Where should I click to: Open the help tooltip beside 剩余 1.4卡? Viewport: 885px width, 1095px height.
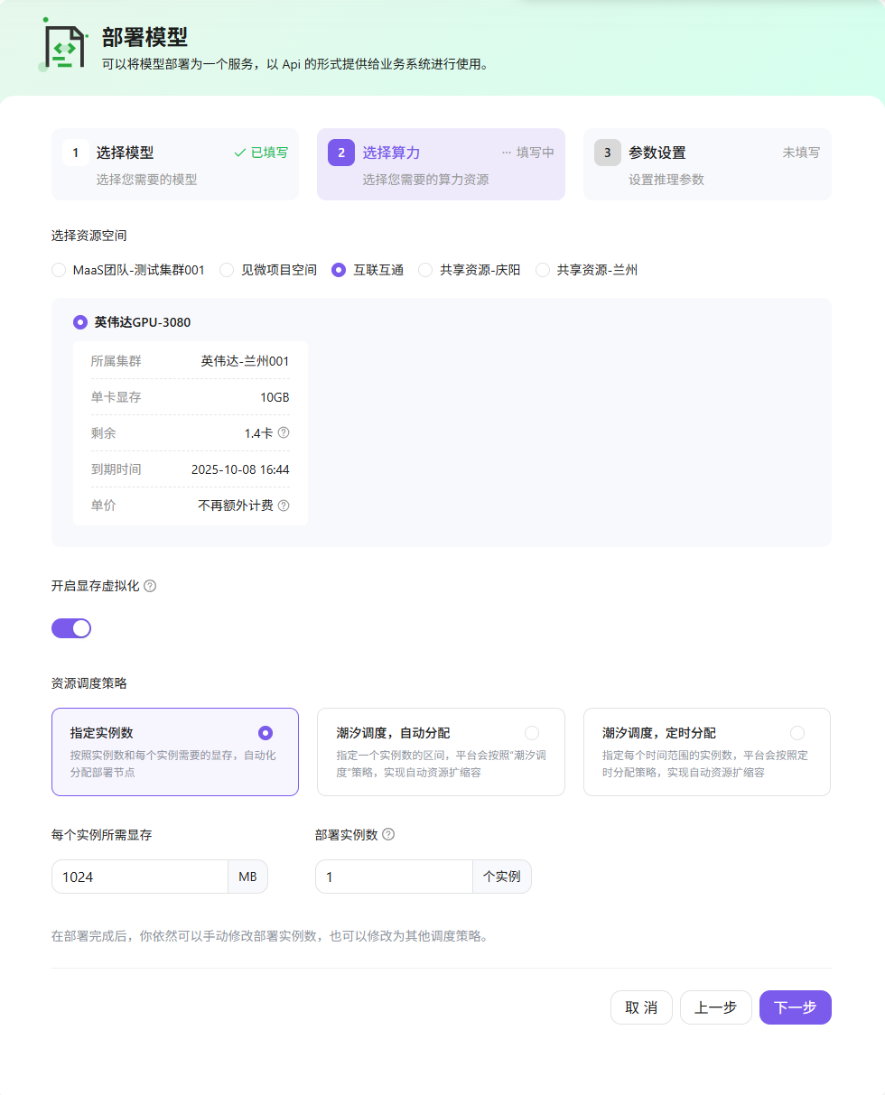(x=284, y=432)
